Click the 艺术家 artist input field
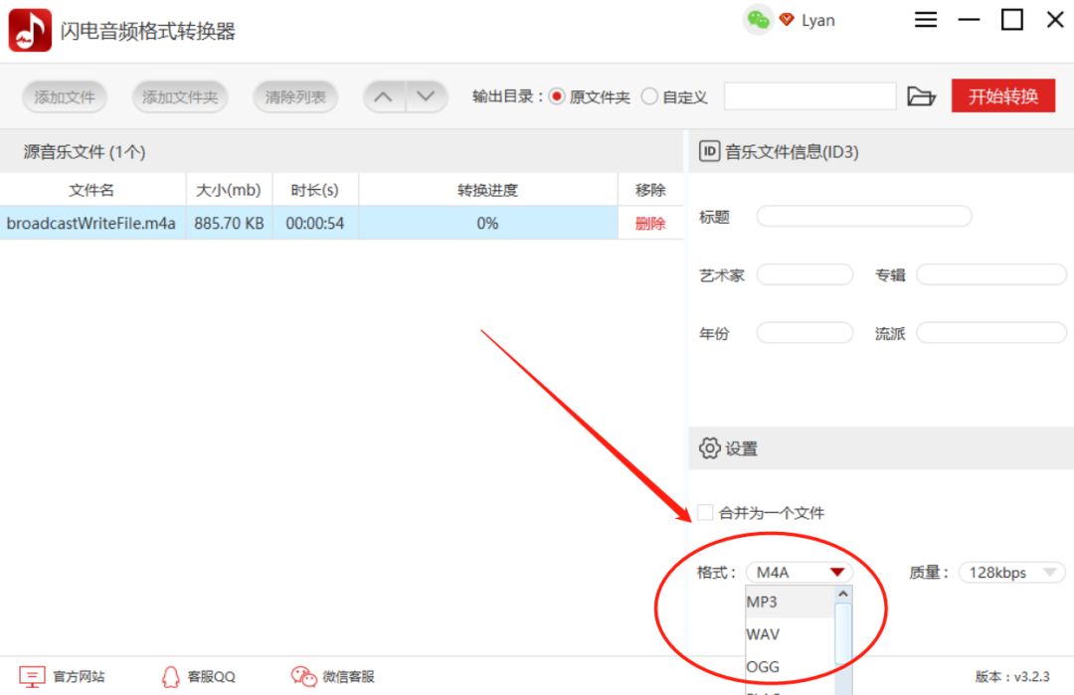1074x695 pixels. click(805, 274)
